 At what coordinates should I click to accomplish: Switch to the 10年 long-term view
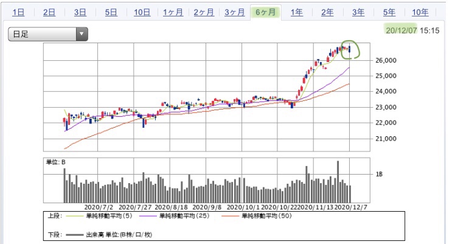click(420, 12)
